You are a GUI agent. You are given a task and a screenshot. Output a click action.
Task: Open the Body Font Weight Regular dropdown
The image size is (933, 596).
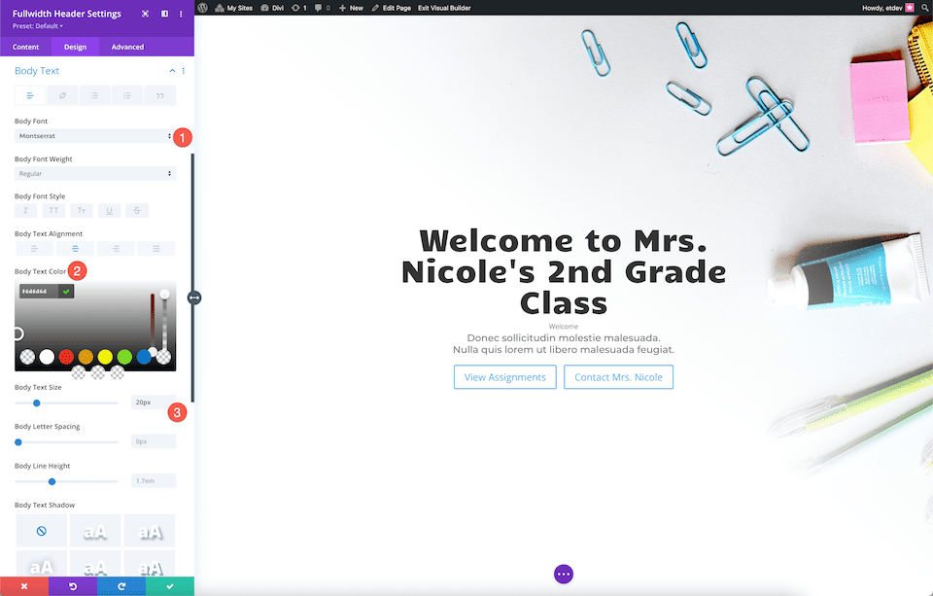tap(95, 173)
